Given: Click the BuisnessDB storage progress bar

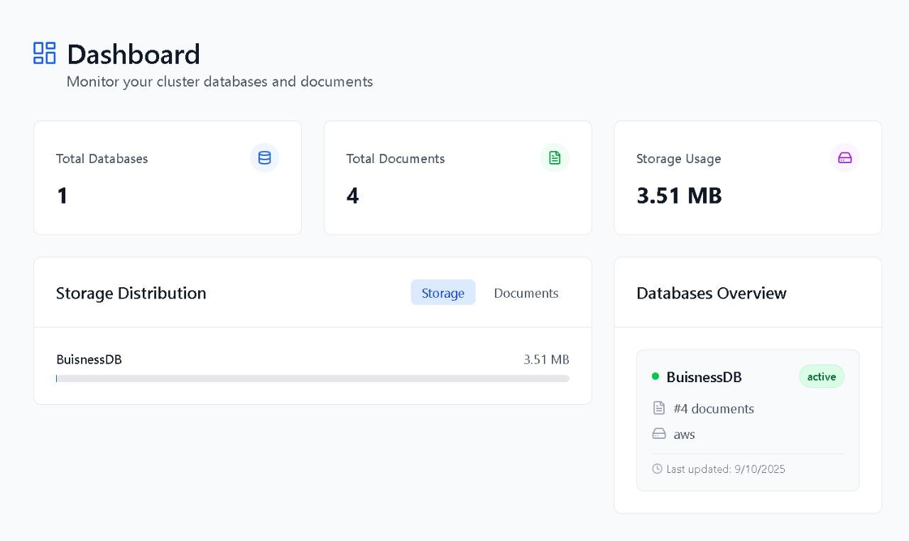Looking at the screenshot, I should pyautogui.click(x=312, y=379).
